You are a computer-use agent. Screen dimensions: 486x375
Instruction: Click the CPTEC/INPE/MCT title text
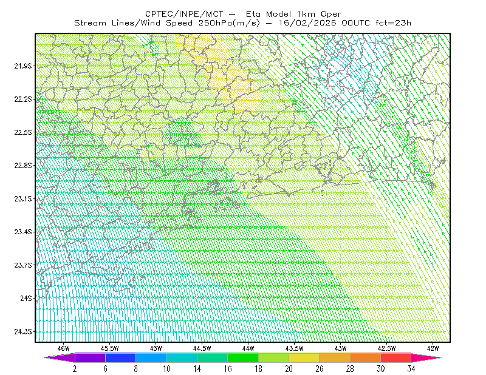coord(184,14)
